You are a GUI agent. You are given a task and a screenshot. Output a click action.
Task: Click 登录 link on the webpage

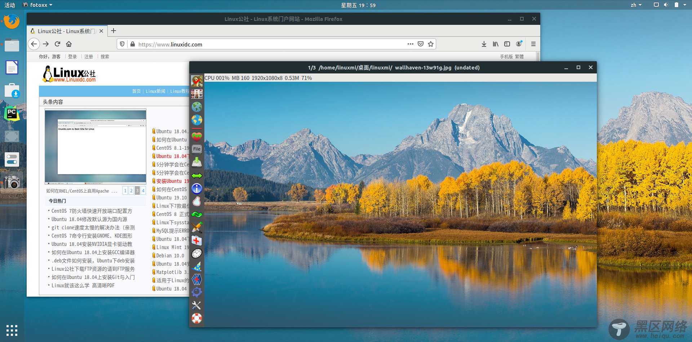tap(72, 57)
